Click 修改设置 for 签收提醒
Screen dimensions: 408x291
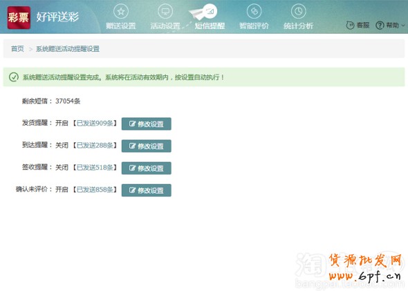tap(146, 168)
